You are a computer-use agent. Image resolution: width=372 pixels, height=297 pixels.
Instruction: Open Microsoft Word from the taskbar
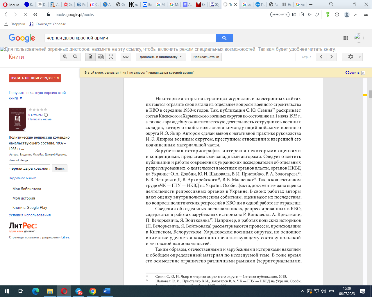coord(107,291)
